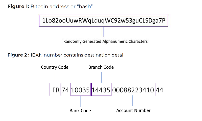Click the Account Number label
The image size is (202, 121).
click(x=133, y=111)
